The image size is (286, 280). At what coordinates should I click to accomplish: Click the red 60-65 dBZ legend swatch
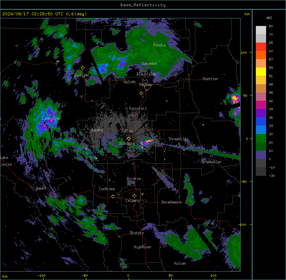coord(261,47)
